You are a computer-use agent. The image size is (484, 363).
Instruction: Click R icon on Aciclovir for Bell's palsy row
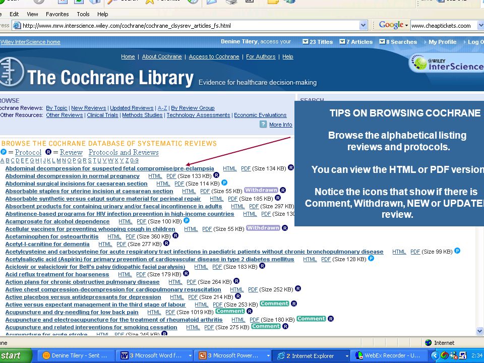coord(262,266)
